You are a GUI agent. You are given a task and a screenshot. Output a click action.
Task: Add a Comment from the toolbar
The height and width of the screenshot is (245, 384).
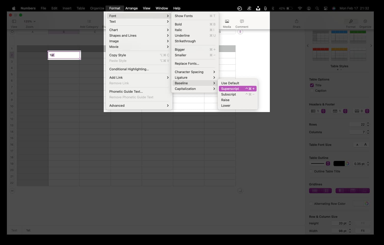242,21
